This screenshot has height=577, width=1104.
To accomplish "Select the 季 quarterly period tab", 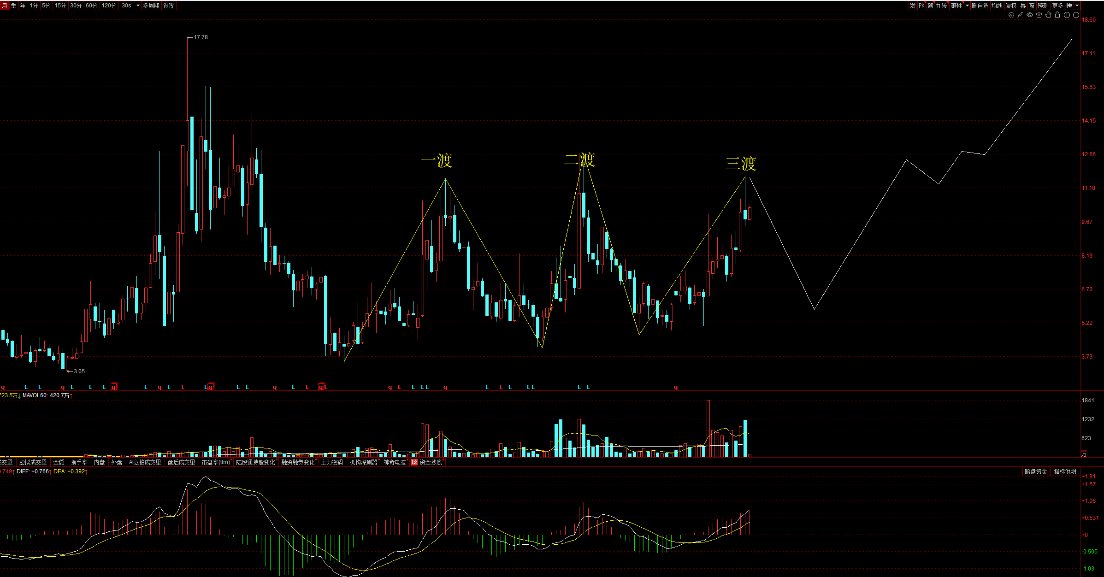I will (14, 6).
